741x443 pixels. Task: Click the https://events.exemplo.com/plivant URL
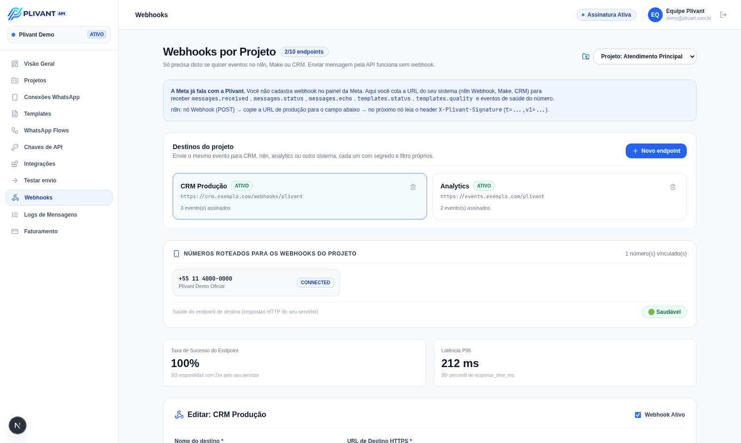[492, 197]
